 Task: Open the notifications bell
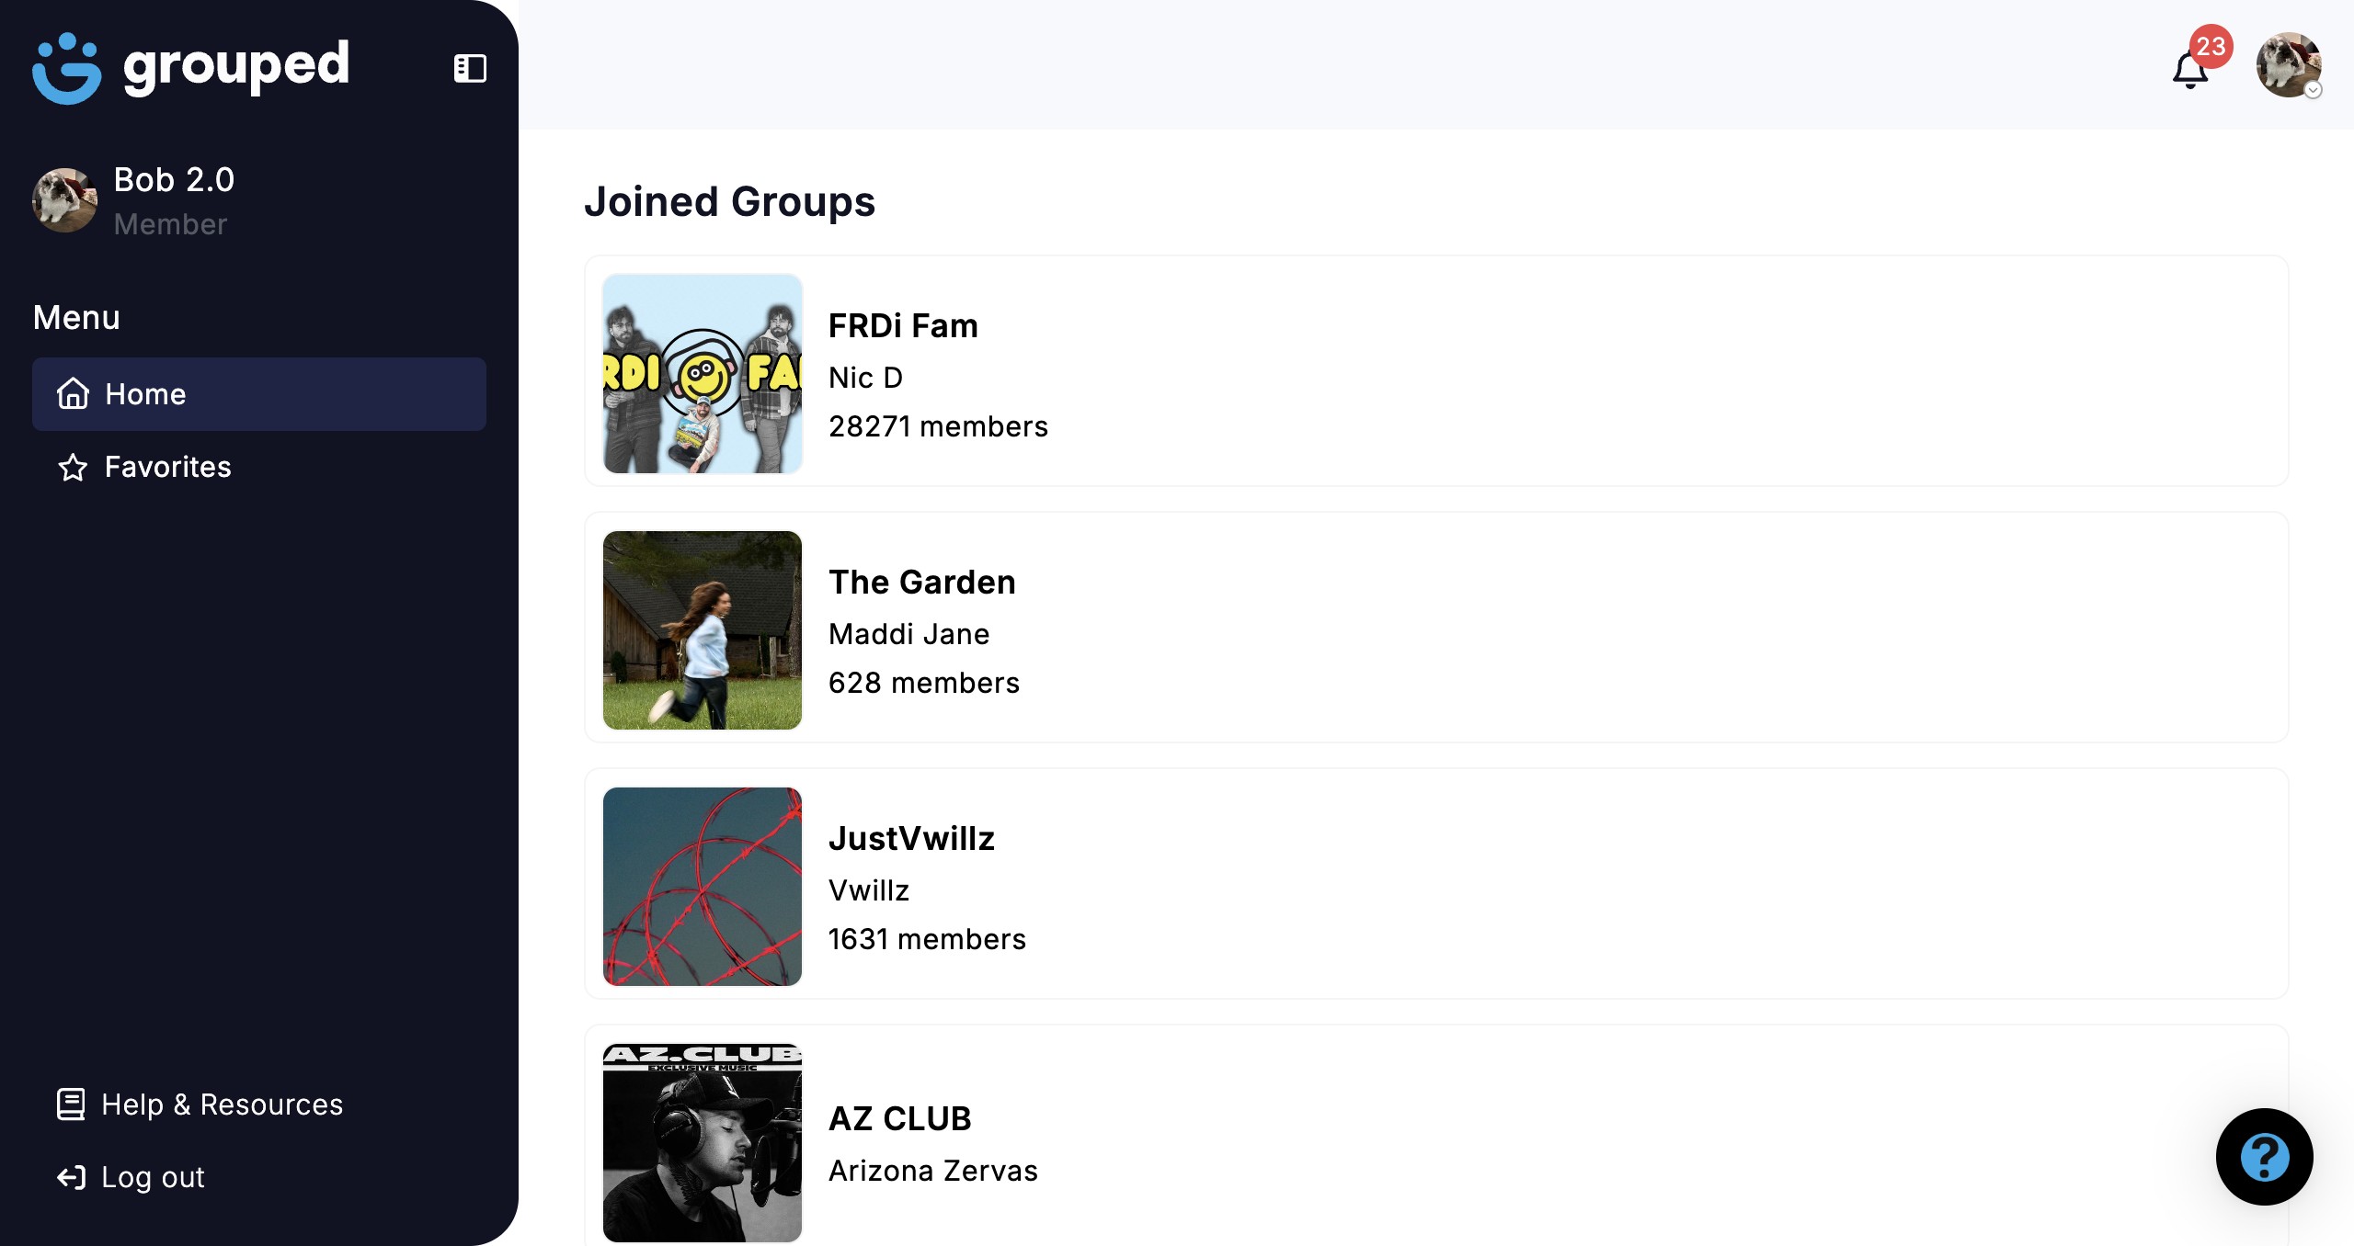(2190, 70)
